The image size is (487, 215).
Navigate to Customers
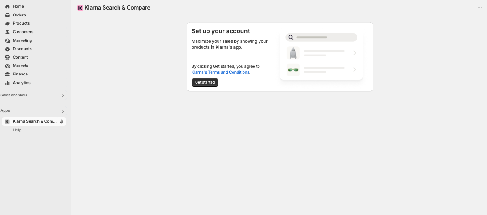23,32
